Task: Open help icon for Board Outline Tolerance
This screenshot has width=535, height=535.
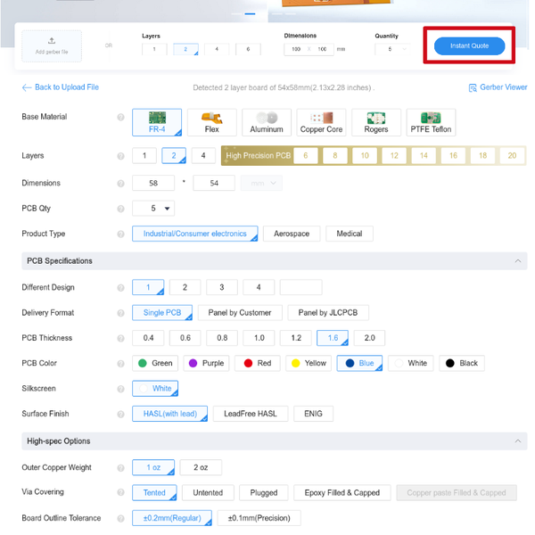Action: (120, 518)
